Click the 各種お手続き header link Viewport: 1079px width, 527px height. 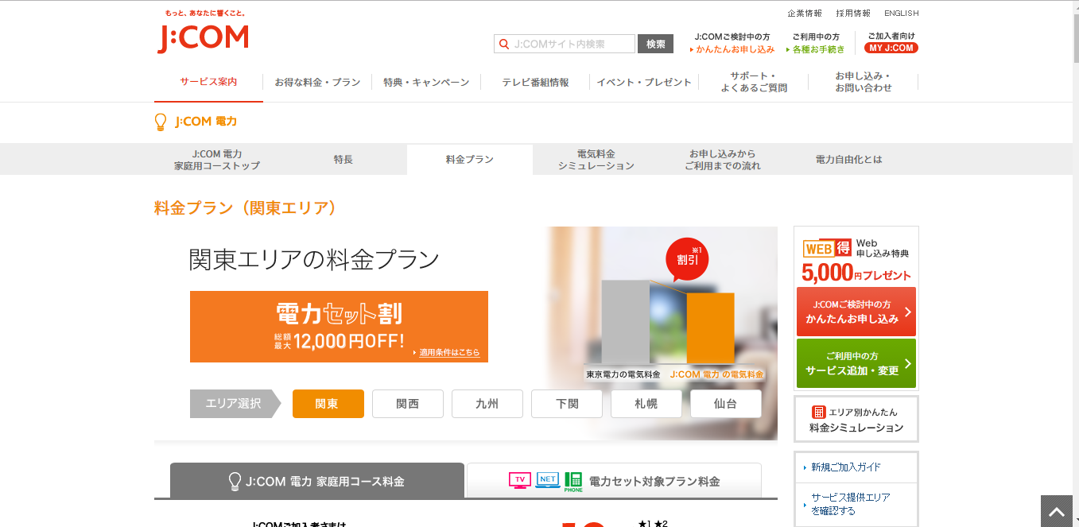coord(816,49)
